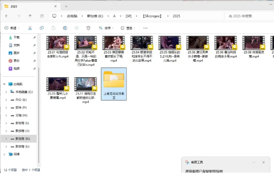The width and height of the screenshot is (274, 173).
Task: Expand the 网络 tree node
Action: (x=4, y=154)
